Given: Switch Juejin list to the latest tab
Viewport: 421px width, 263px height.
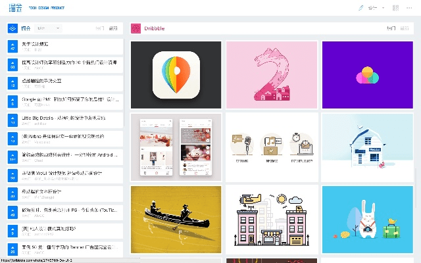Looking at the screenshot, I should [x=113, y=28].
